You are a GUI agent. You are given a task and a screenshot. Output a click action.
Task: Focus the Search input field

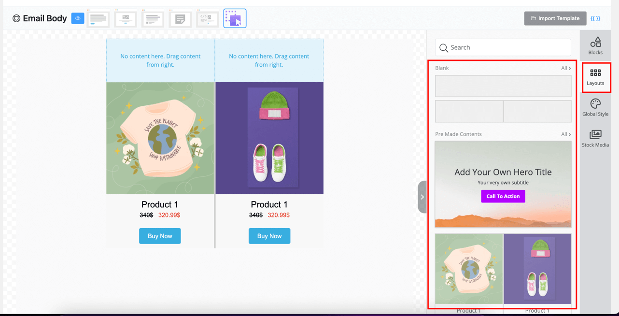(x=503, y=47)
